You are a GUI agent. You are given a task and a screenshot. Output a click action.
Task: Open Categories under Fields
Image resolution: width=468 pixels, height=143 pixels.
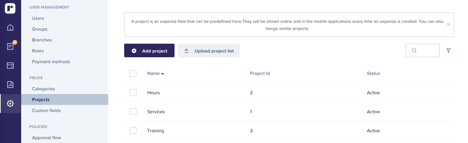43,89
